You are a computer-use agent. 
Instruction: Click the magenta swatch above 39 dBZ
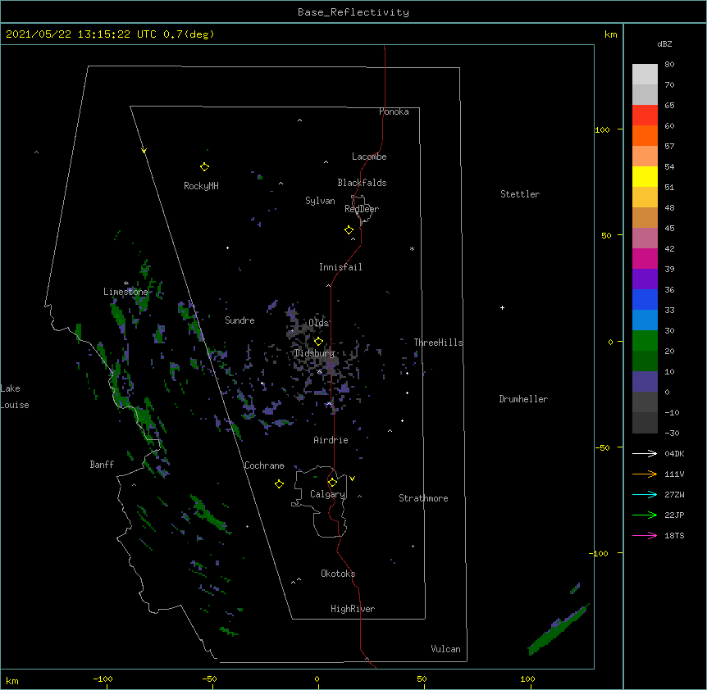pyautogui.click(x=645, y=258)
